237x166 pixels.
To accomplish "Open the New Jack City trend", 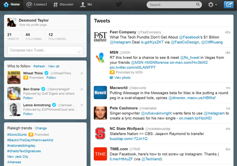I will coord(18,156).
